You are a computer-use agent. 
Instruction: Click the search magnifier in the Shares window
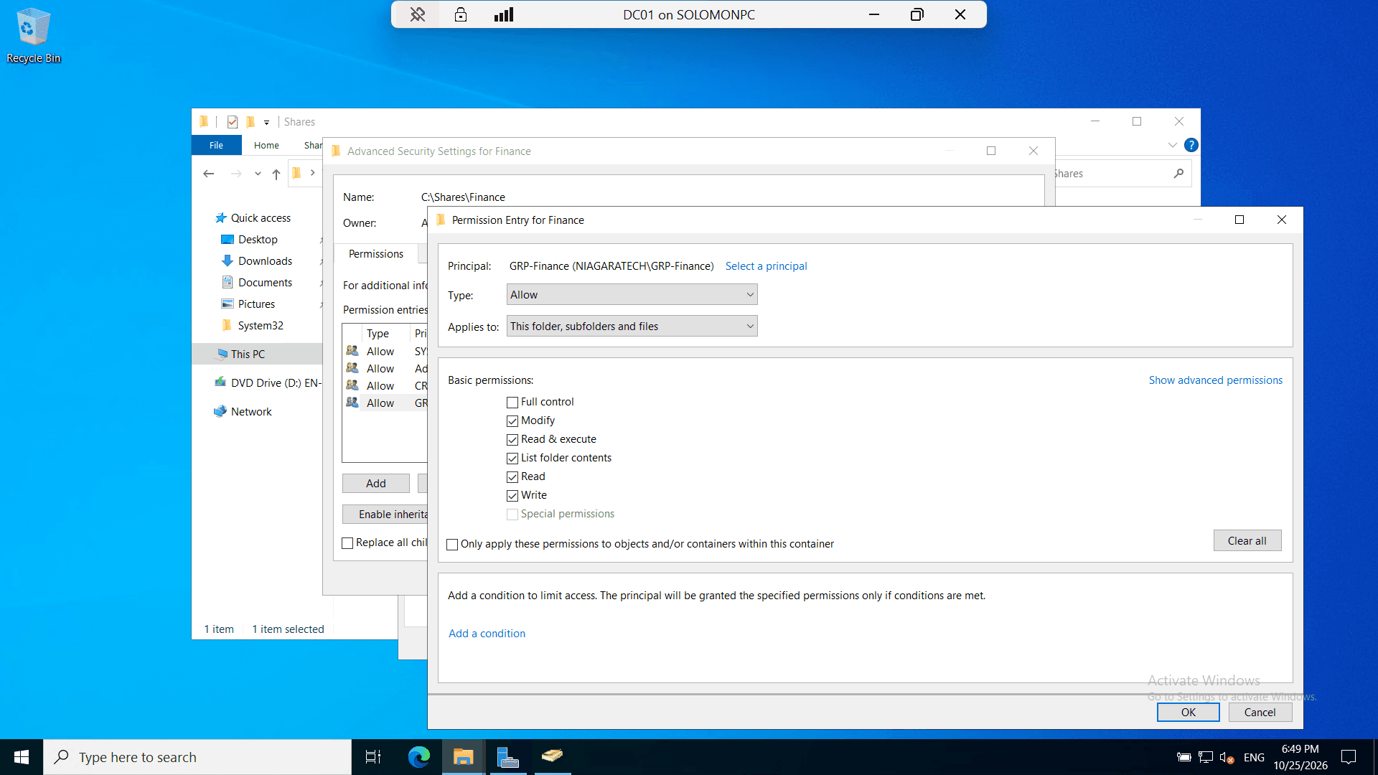click(x=1178, y=174)
